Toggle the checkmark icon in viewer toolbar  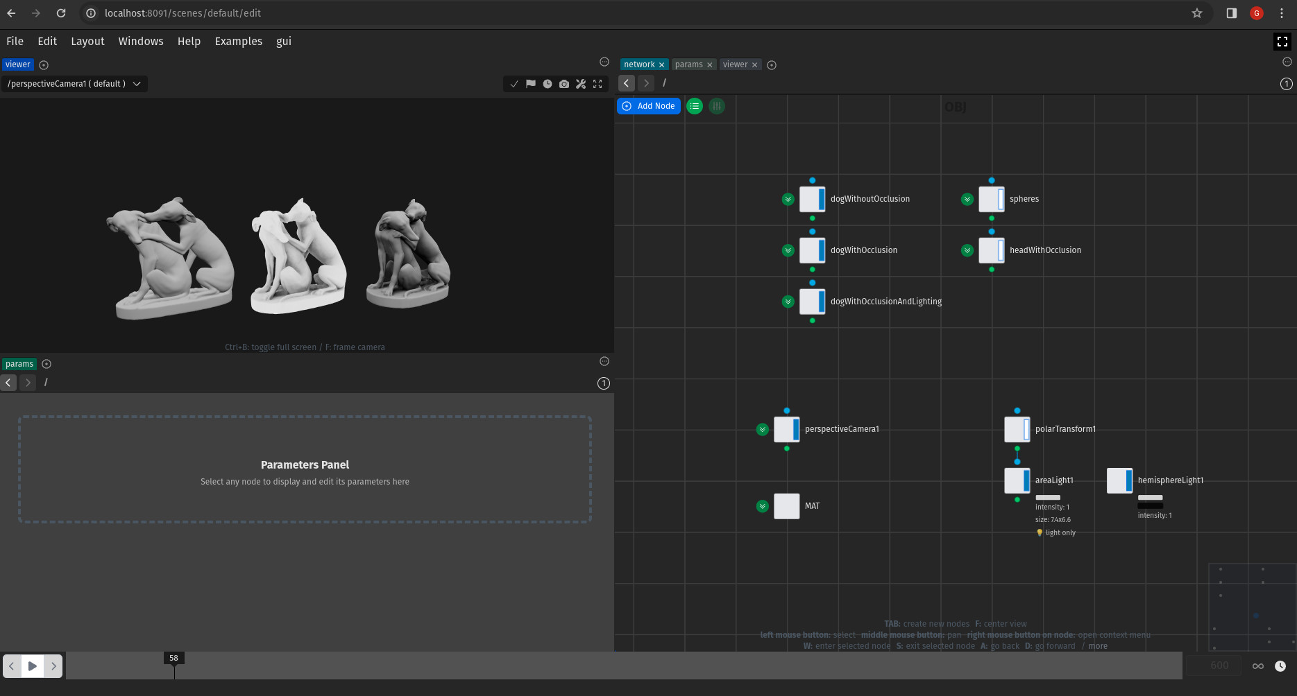click(x=514, y=84)
